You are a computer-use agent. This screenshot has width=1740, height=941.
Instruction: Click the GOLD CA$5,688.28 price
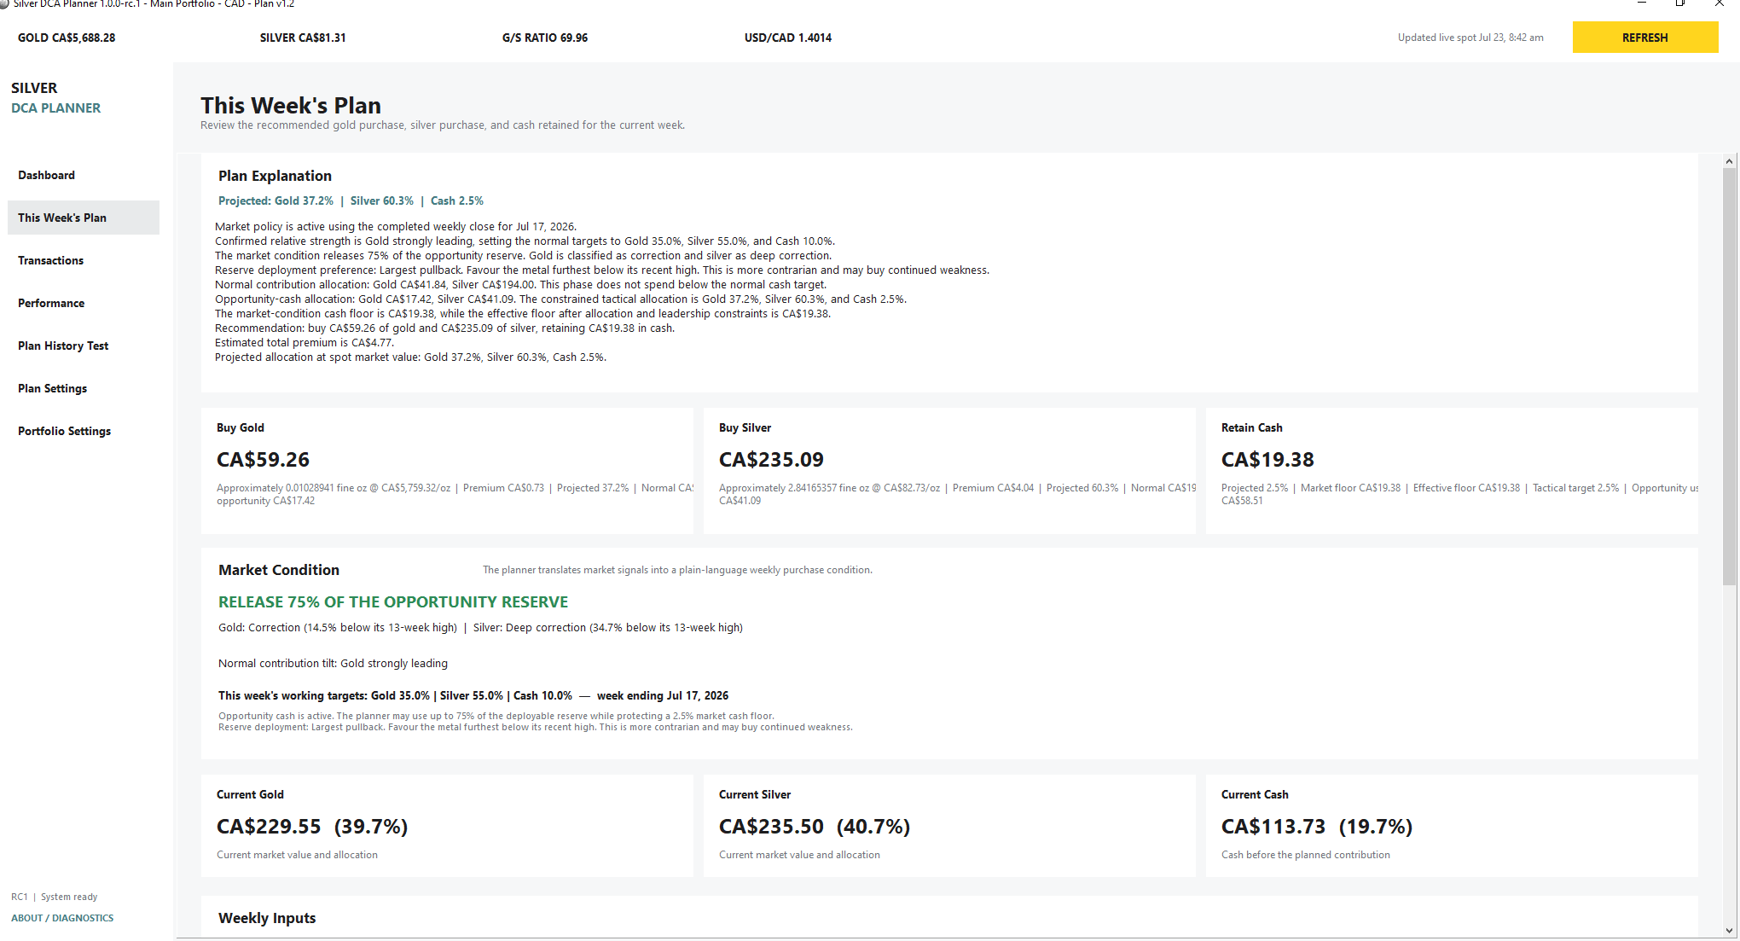click(67, 38)
